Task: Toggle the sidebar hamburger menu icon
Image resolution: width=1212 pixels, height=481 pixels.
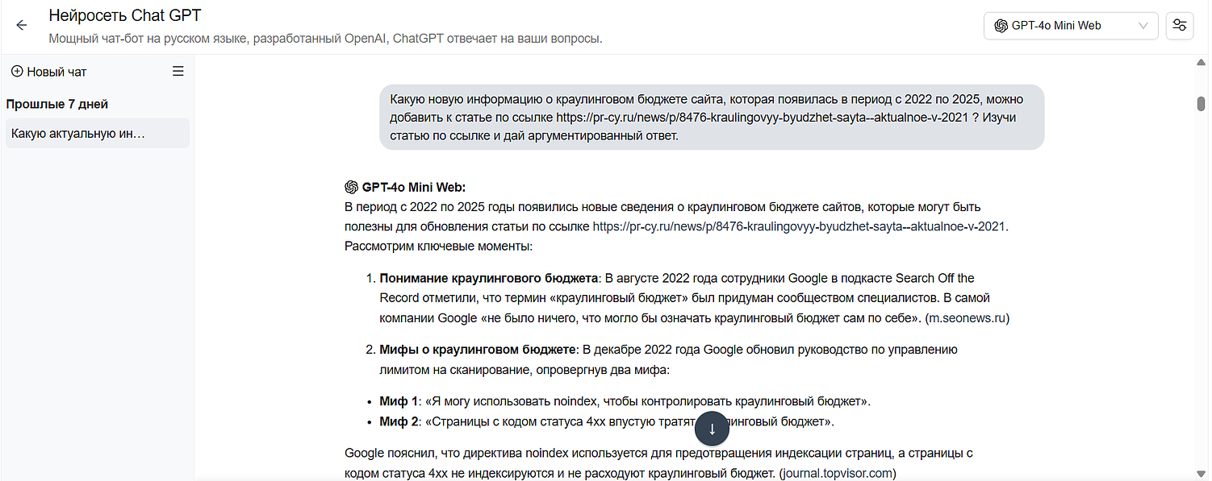Action: tap(178, 72)
